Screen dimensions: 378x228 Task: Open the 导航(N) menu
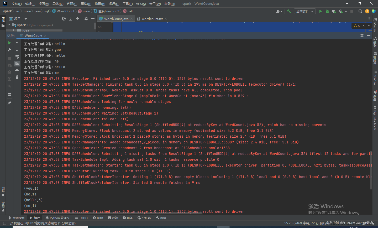click(x=58, y=4)
